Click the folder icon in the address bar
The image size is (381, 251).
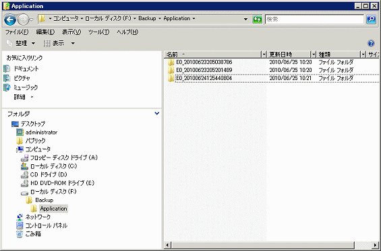click(x=42, y=19)
